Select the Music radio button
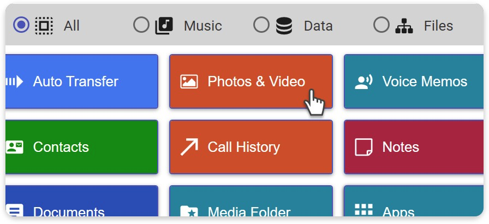489x224 pixels. click(141, 25)
